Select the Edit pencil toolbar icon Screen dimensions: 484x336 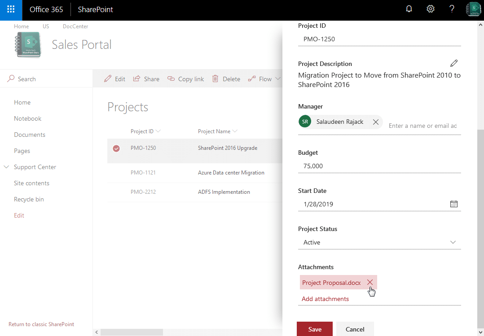pos(108,79)
